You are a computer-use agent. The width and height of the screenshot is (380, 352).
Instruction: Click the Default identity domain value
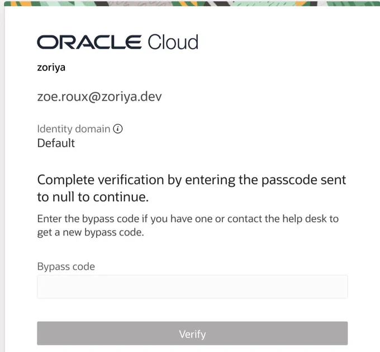pos(56,143)
